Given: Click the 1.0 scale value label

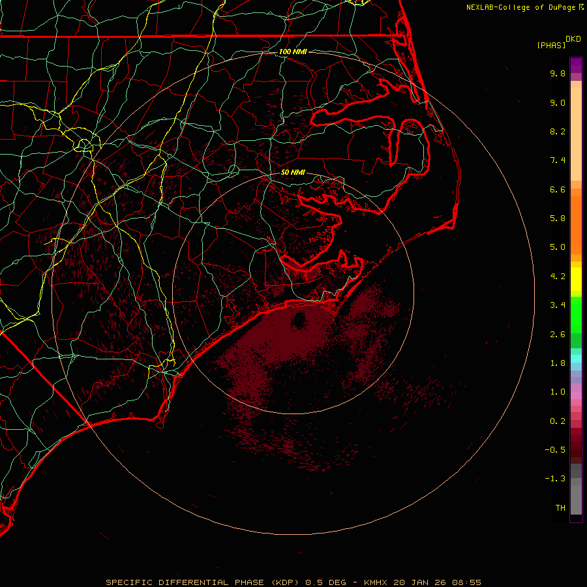Looking at the screenshot, I should [x=558, y=392].
